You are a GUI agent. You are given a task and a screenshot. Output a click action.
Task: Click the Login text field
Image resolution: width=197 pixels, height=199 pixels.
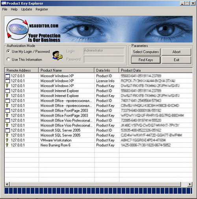tap(104, 51)
